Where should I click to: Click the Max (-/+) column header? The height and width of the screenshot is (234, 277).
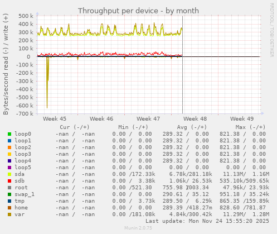pos(251,127)
